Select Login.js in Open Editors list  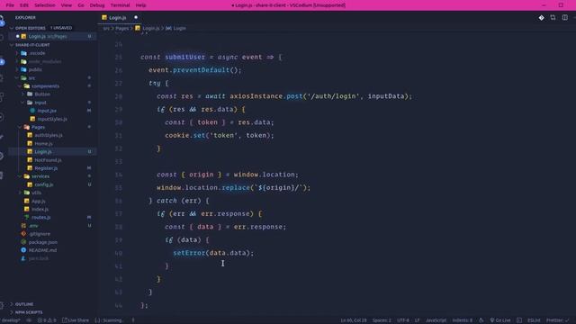[x=51, y=36]
